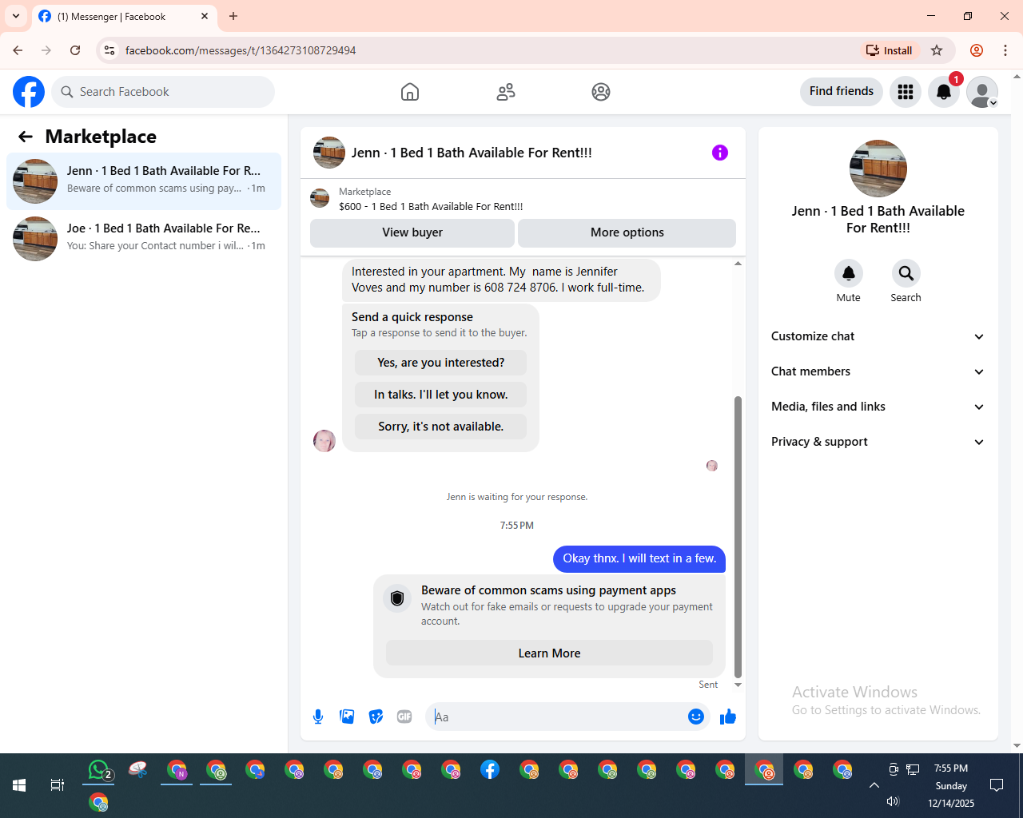The width and height of the screenshot is (1023, 818).
Task: Open the volume icon in system tray
Action: 893,801
